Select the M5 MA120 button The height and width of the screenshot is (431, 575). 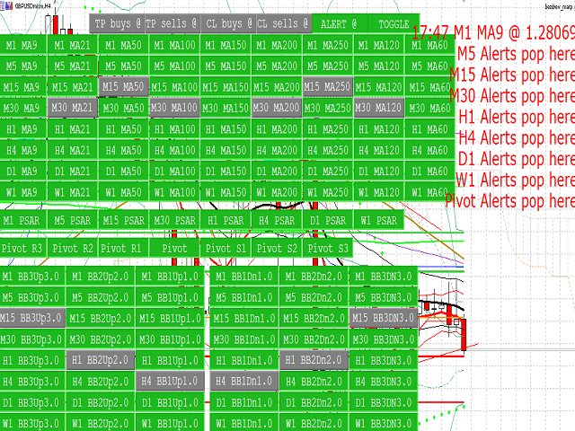click(378, 66)
